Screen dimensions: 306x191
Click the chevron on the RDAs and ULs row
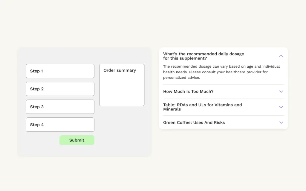(x=281, y=107)
